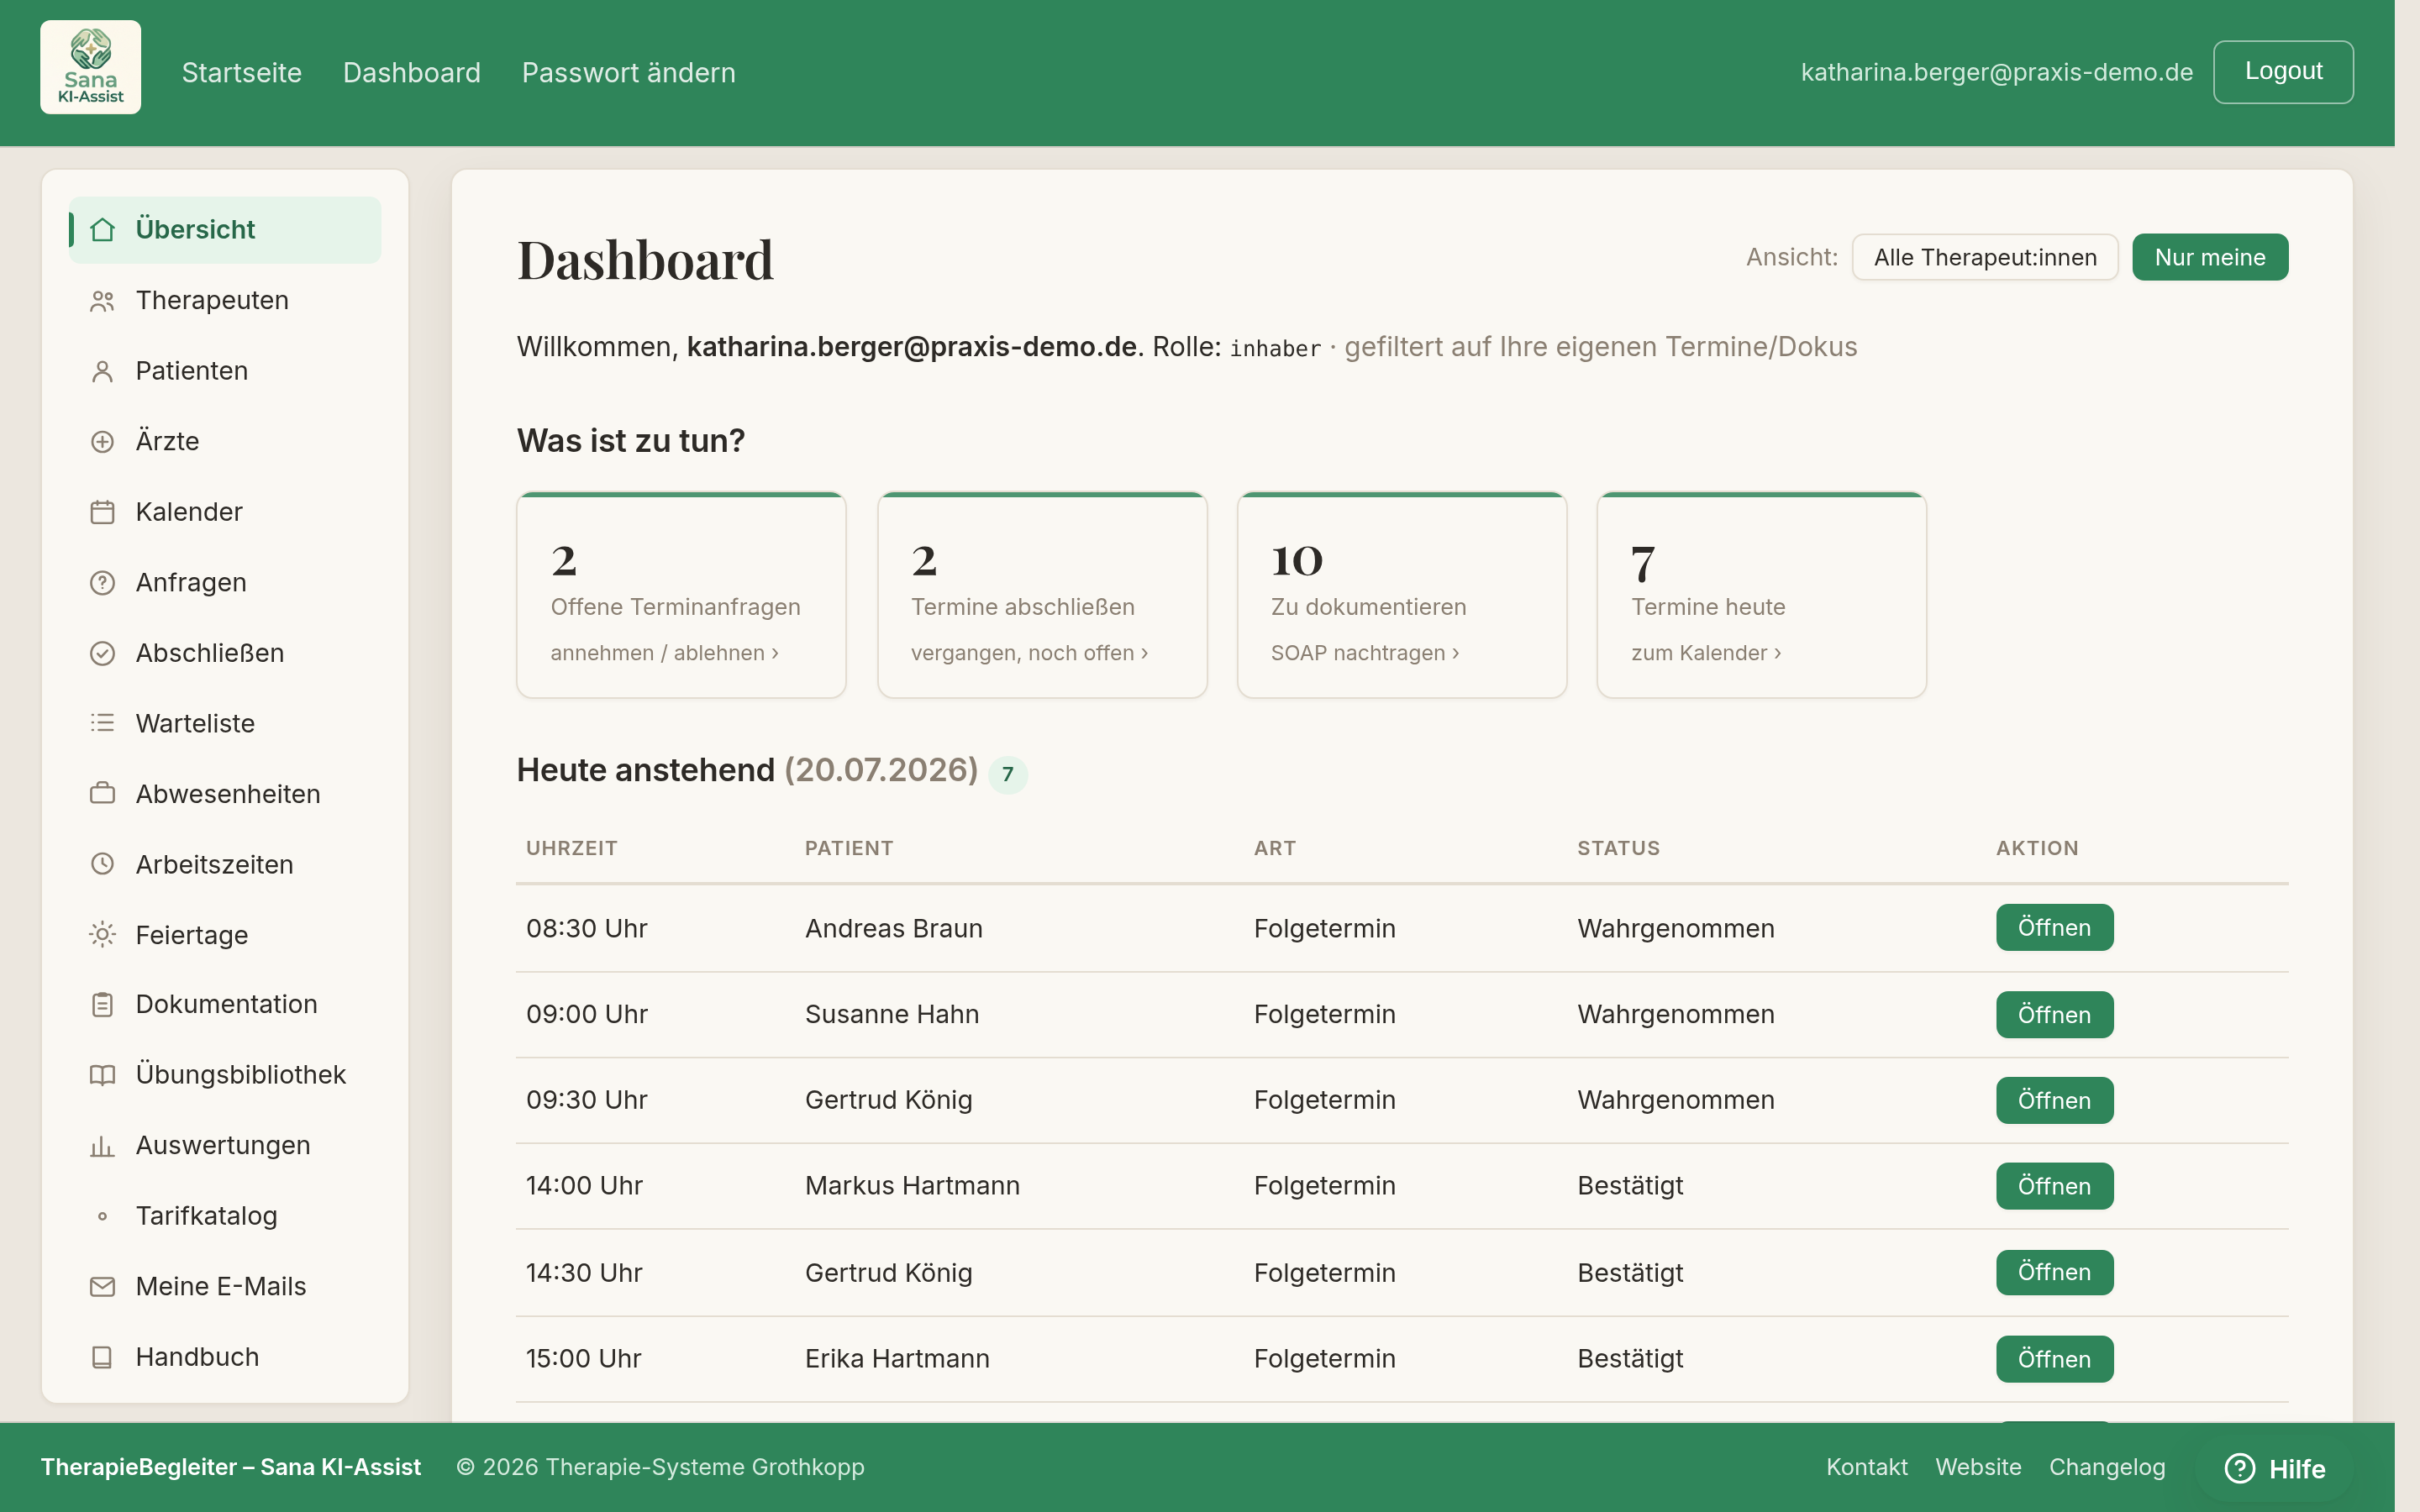Open Warteliste in the sidebar

coord(224,723)
